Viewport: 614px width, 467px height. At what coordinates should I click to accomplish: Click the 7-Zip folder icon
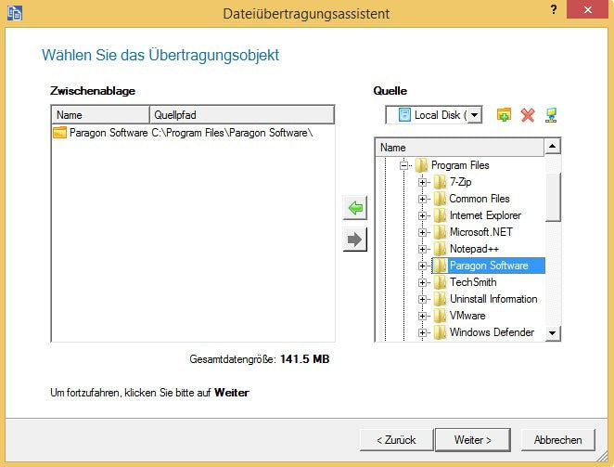441,182
